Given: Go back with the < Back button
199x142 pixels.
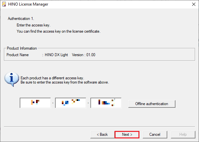Looking at the screenshot, I should click(x=102, y=134).
